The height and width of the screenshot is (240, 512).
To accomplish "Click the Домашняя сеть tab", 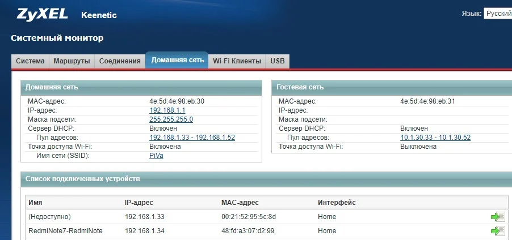I will click(177, 60).
